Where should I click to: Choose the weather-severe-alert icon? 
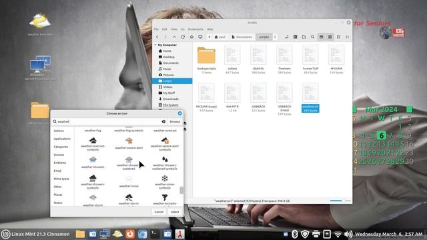click(x=129, y=141)
